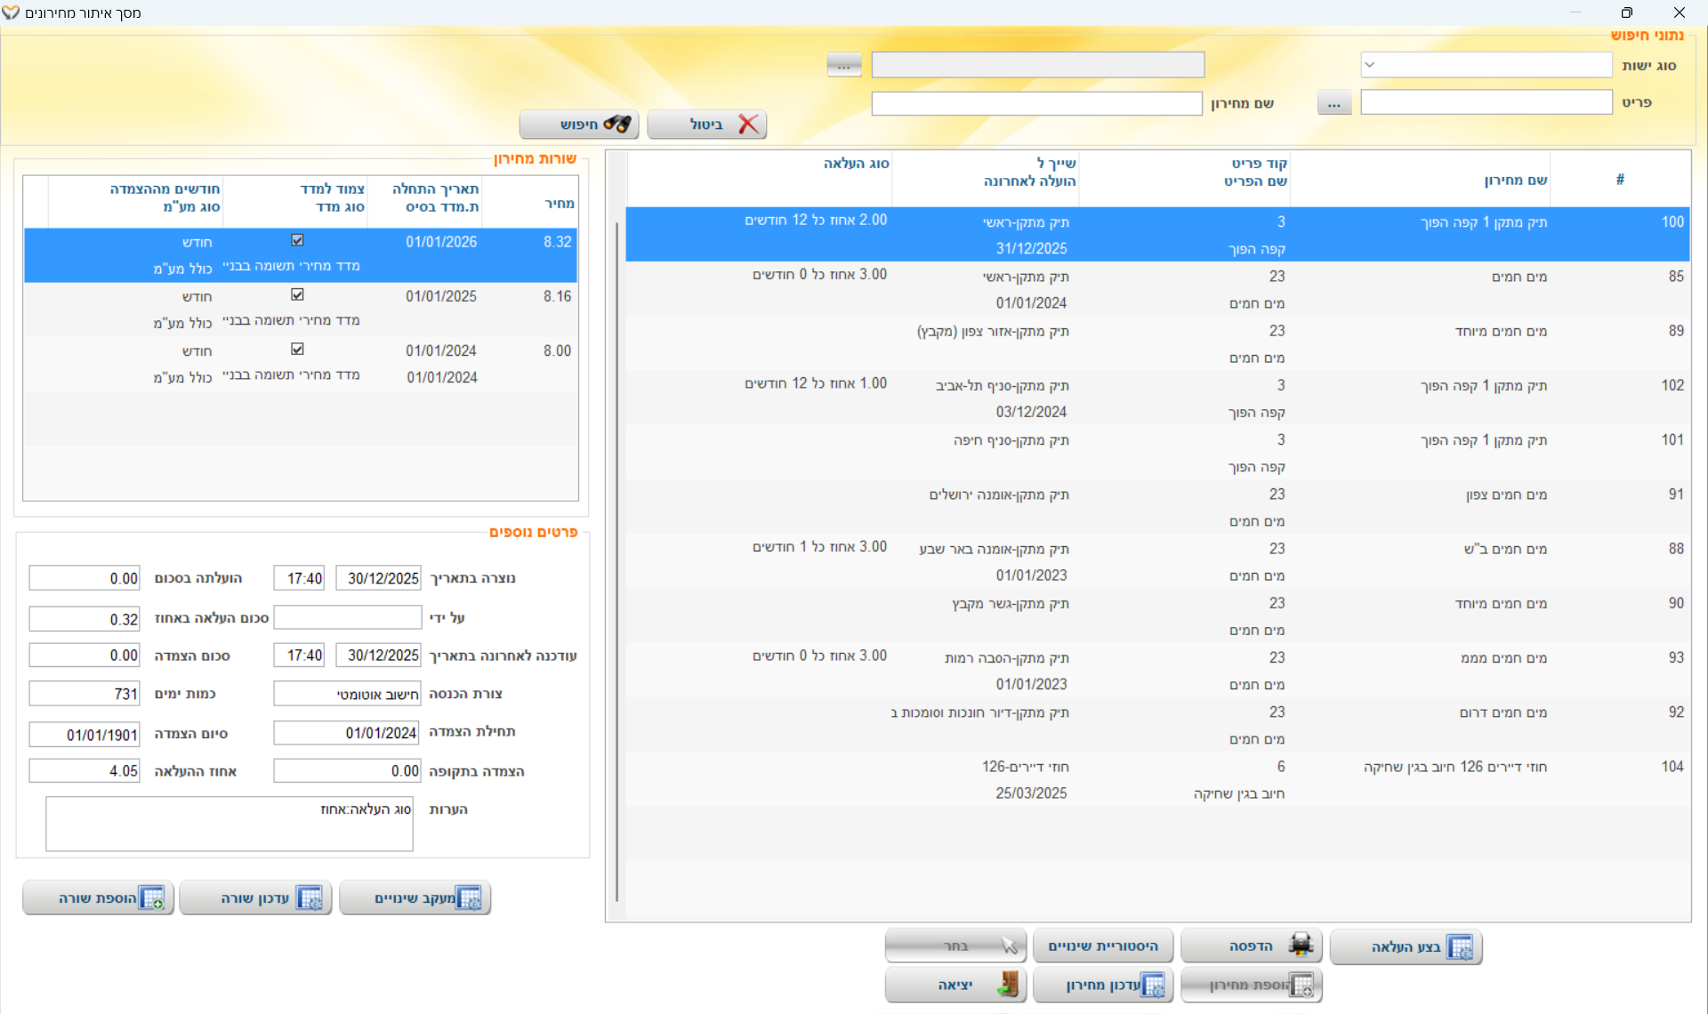
Task: Click the cursor icon on בחר button
Action: click(x=1009, y=946)
